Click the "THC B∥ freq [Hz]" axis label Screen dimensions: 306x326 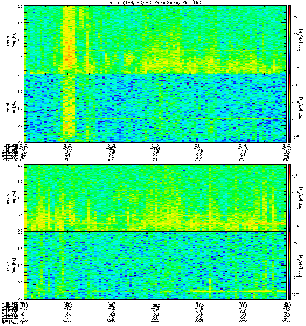[11, 266]
